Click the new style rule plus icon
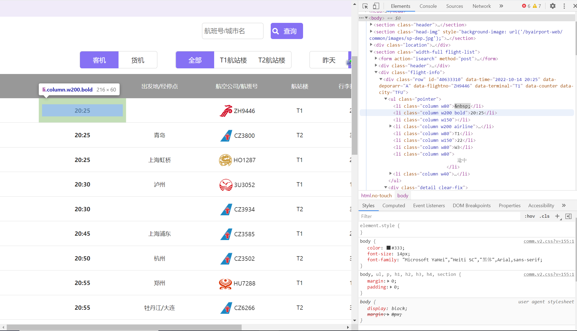Image resolution: width=577 pixels, height=331 pixels. click(557, 216)
